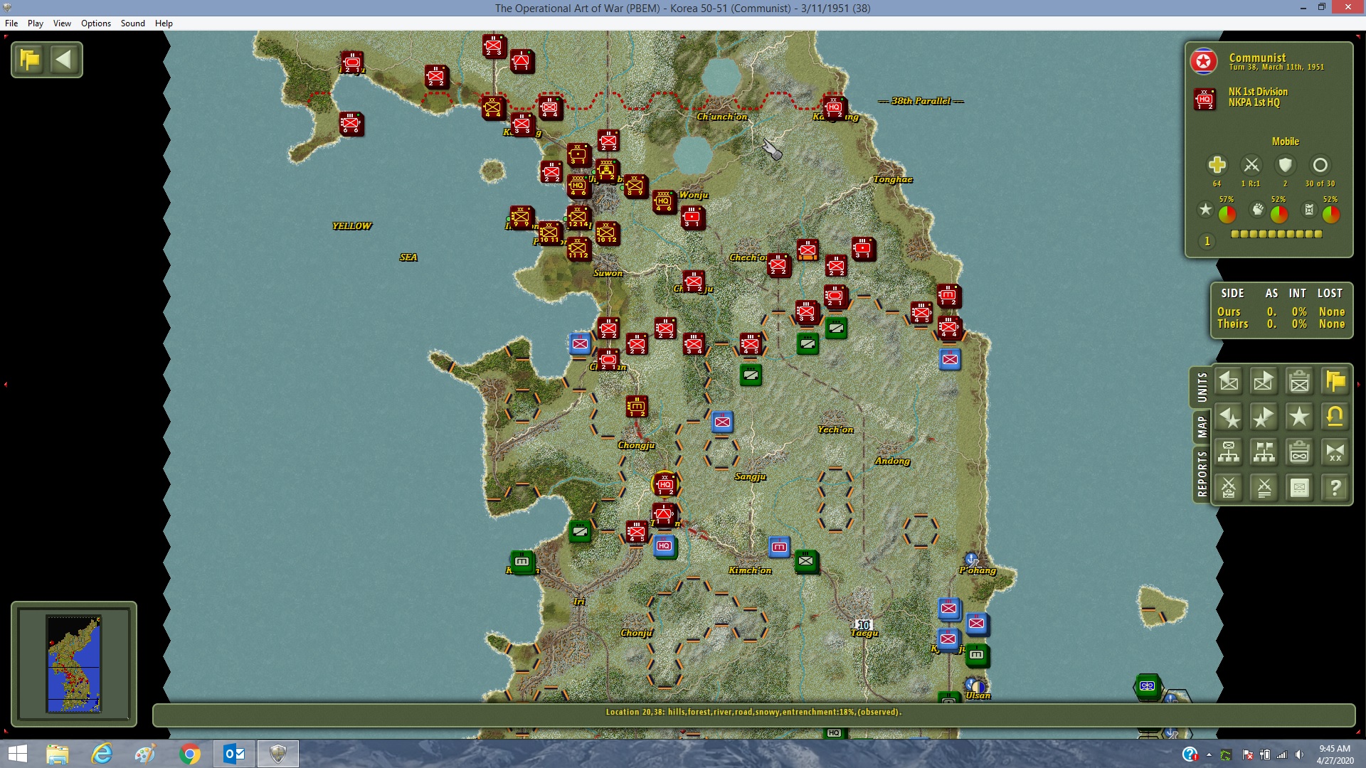1366x768 pixels.
Task: Open the infinity-symbol clipboard icon
Action: tap(1300, 452)
